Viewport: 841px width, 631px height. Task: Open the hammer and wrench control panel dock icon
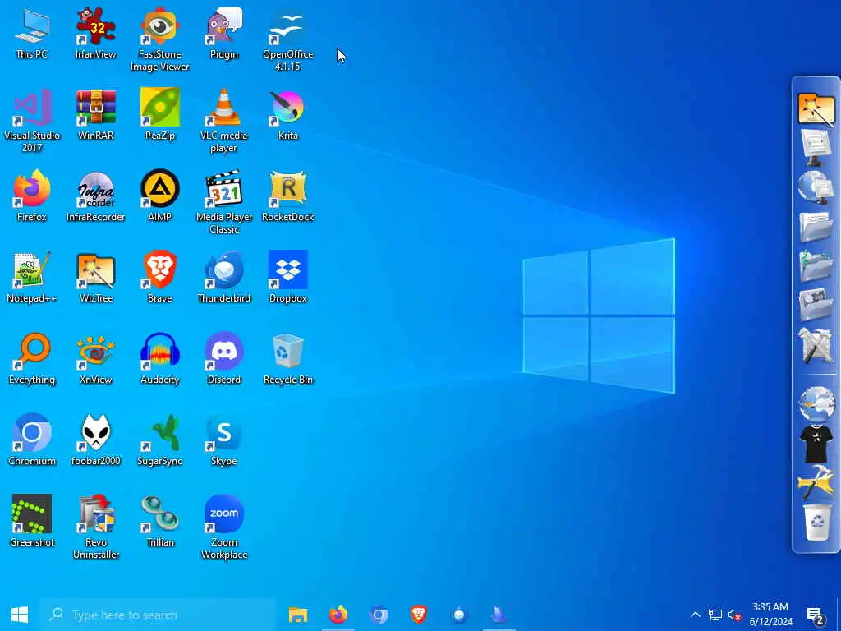pyautogui.click(x=816, y=345)
